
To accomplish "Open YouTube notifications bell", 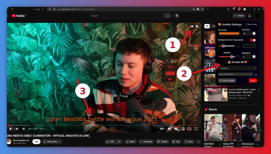I will [249, 16].
